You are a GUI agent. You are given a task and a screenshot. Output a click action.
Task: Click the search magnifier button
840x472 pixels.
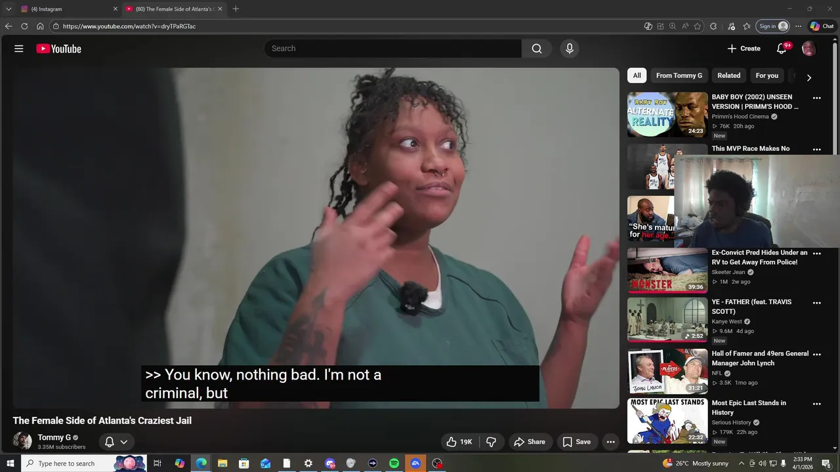(x=537, y=49)
